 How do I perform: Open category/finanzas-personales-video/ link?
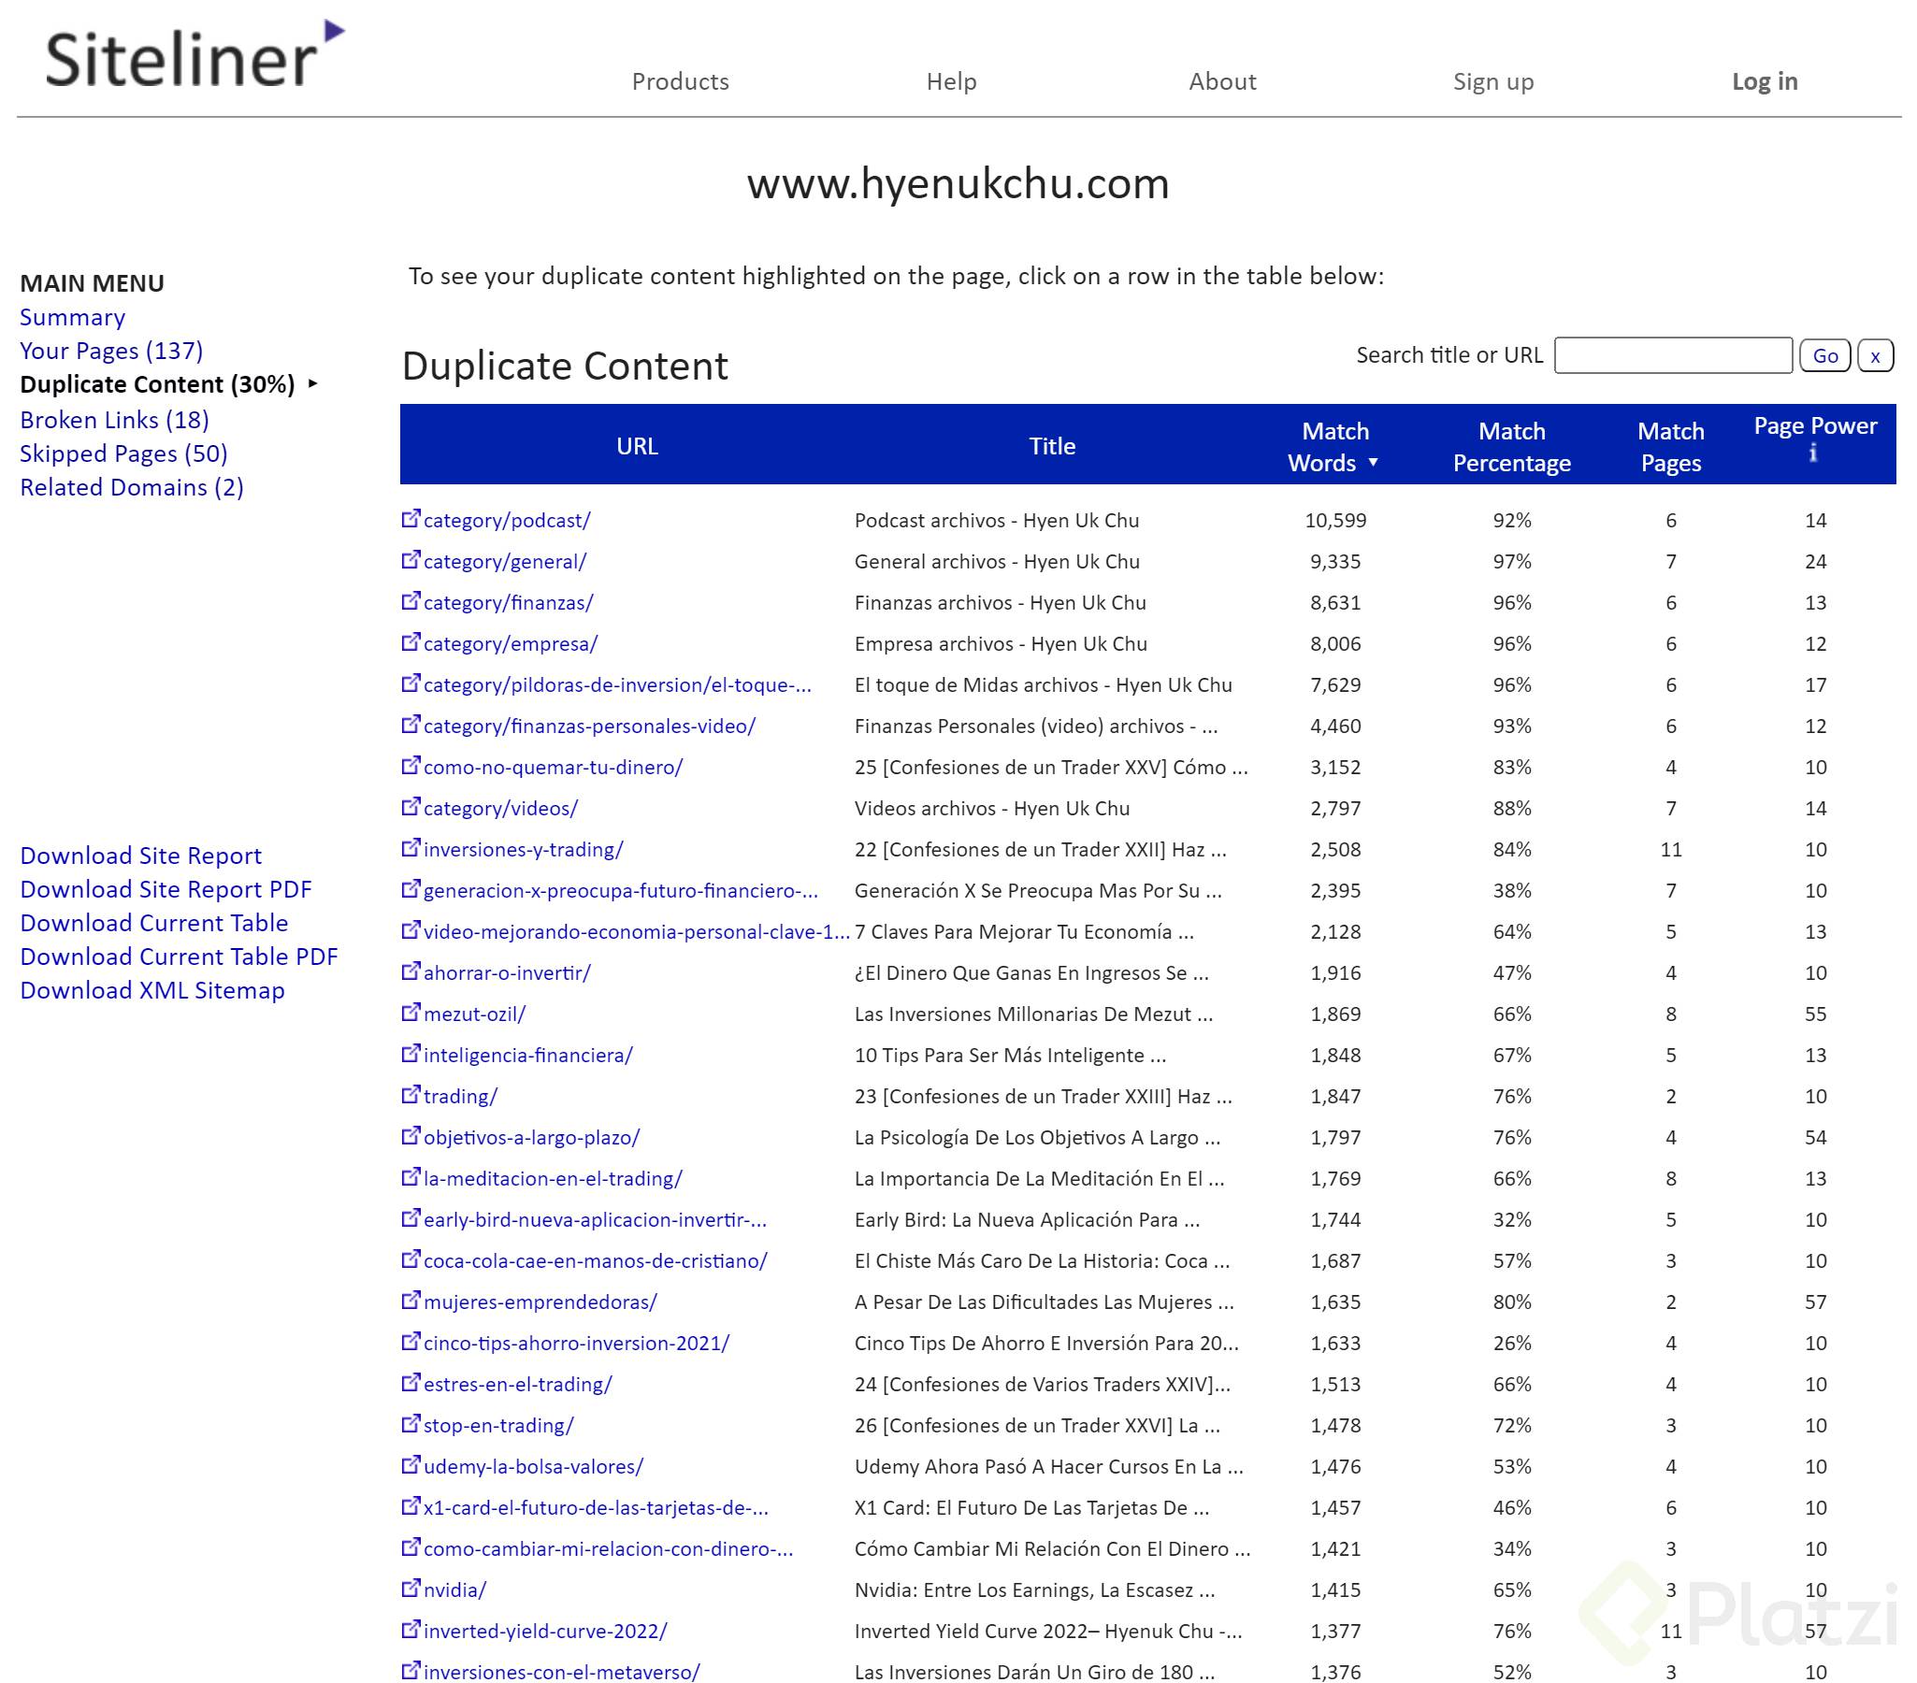tap(589, 726)
